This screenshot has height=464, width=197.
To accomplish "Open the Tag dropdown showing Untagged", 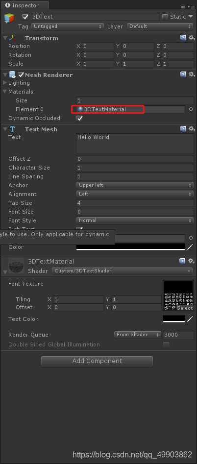I will click(x=68, y=26).
